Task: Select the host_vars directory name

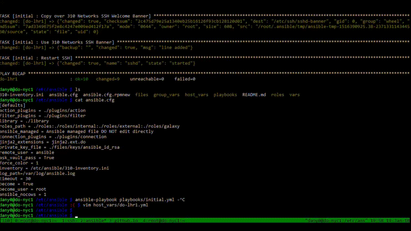Action: pyautogui.click(x=196, y=95)
